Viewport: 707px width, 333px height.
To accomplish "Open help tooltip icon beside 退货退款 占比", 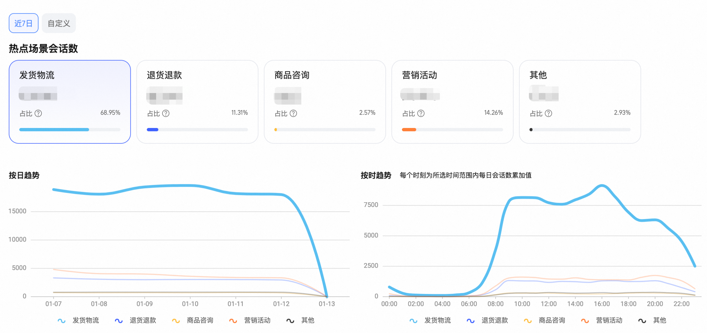I will [166, 114].
